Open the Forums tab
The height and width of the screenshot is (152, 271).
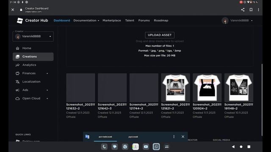tap(144, 20)
